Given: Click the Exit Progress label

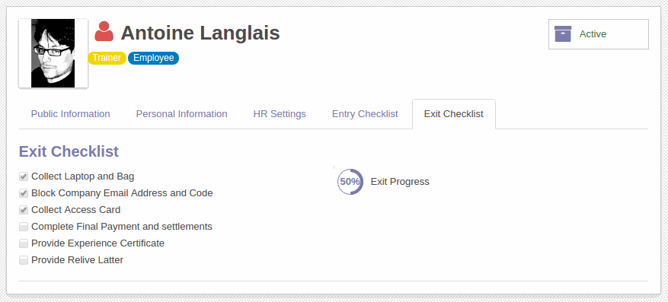Looking at the screenshot, I should [400, 182].
